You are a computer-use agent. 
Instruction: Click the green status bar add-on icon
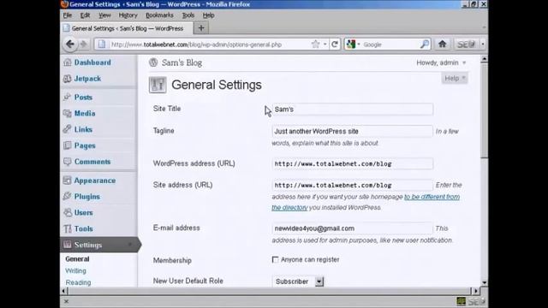461,301
